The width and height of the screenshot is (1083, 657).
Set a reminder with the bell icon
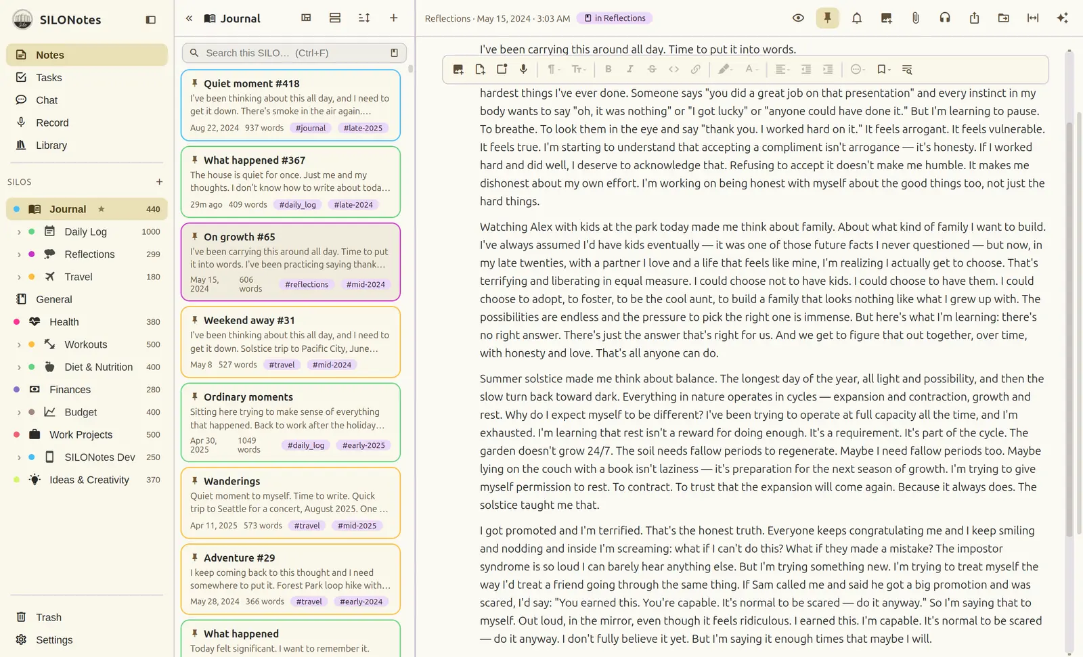pos(857,18)
